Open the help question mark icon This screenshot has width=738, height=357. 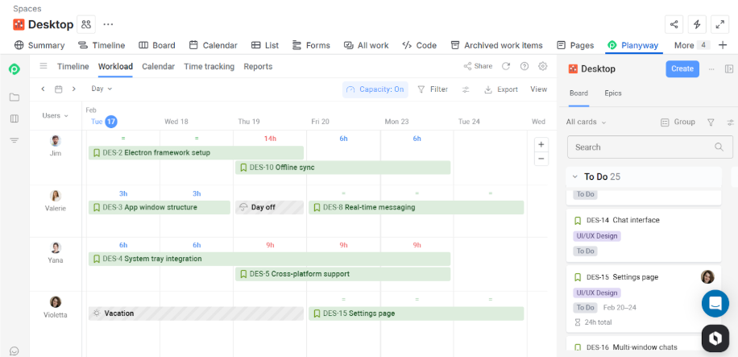tap(524, 66)
